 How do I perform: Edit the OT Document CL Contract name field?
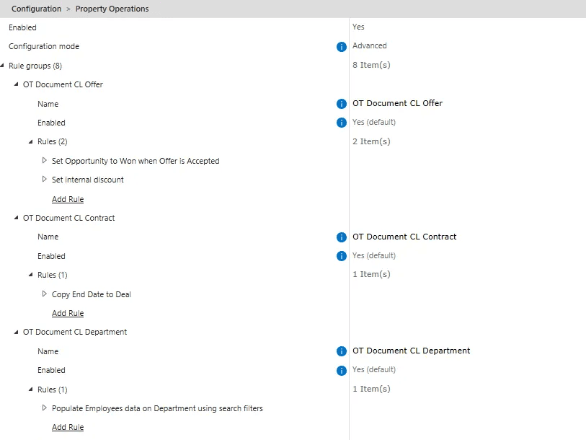click(404, 237)
